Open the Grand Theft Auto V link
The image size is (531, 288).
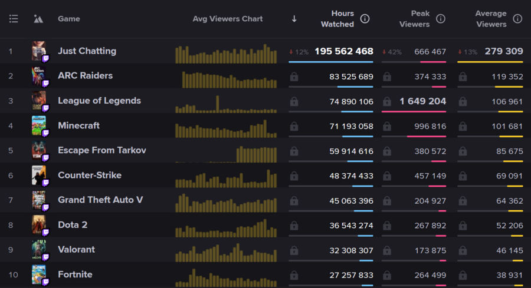pyautogui.click(x=100, y=200)
